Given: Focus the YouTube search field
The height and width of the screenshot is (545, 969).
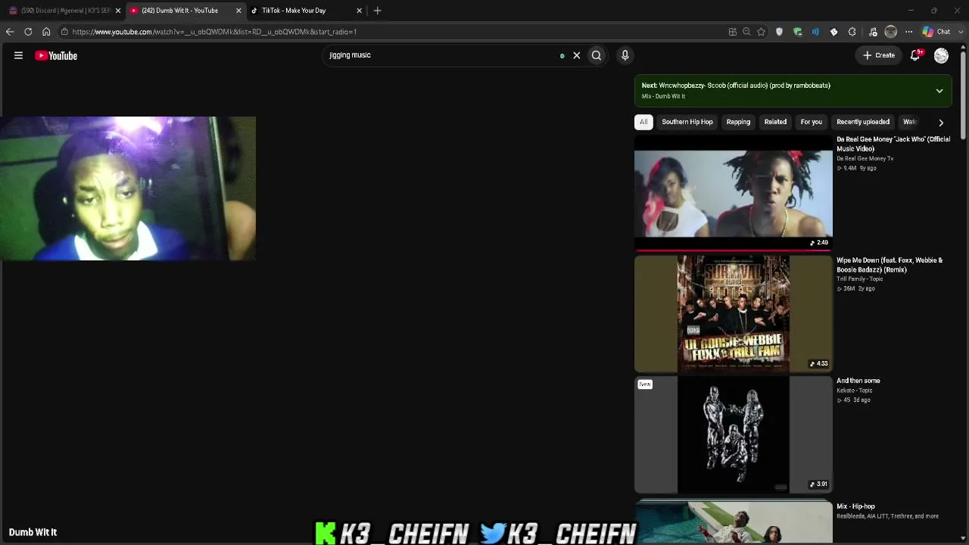Looking at the screenshot, I should point(443,55).
